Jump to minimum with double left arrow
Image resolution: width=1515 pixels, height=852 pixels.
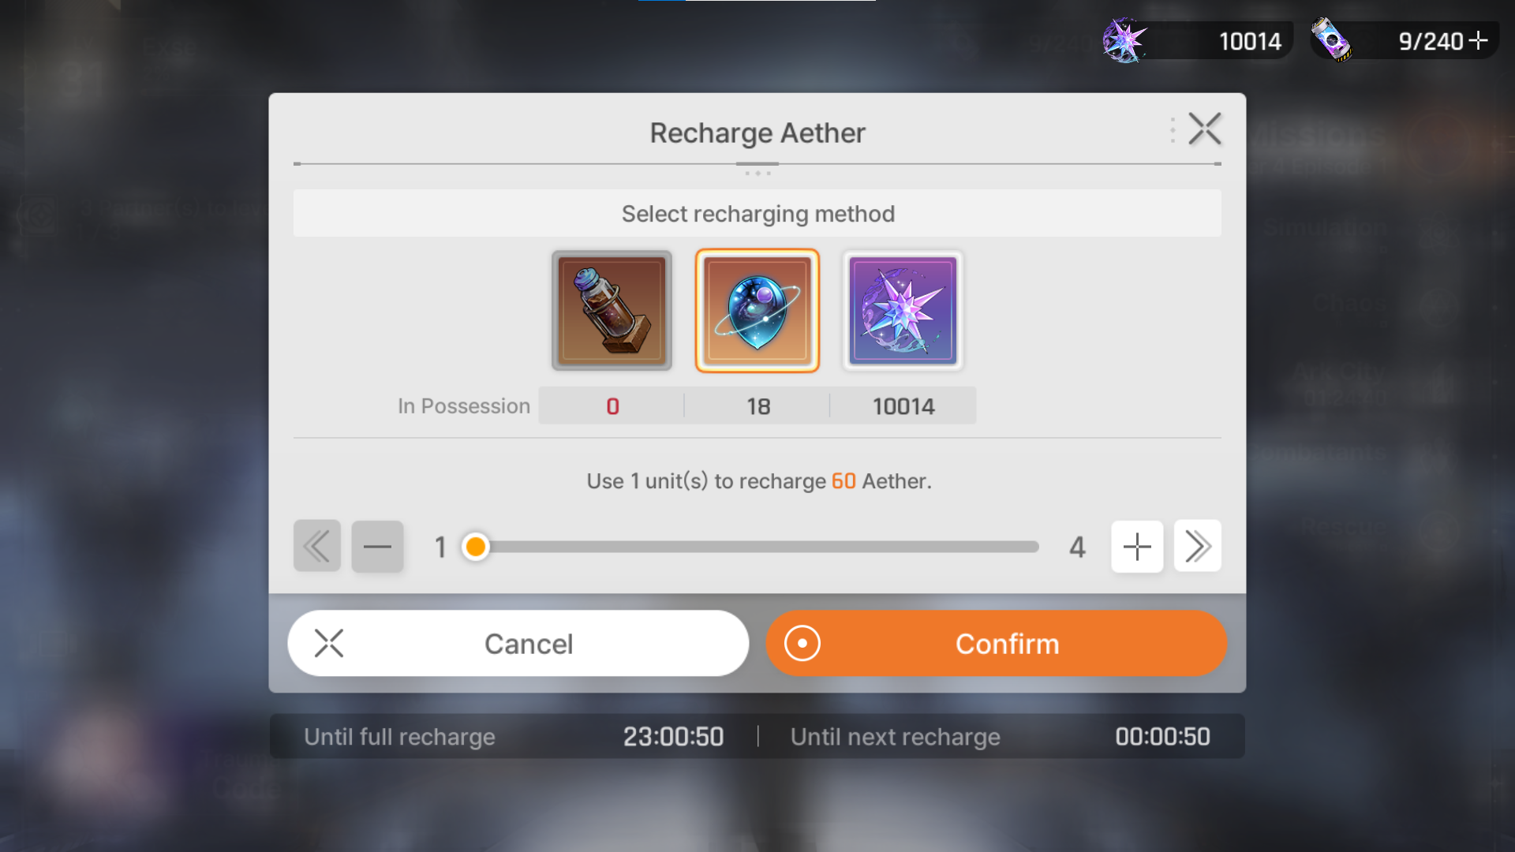click(x=317, y=546)
